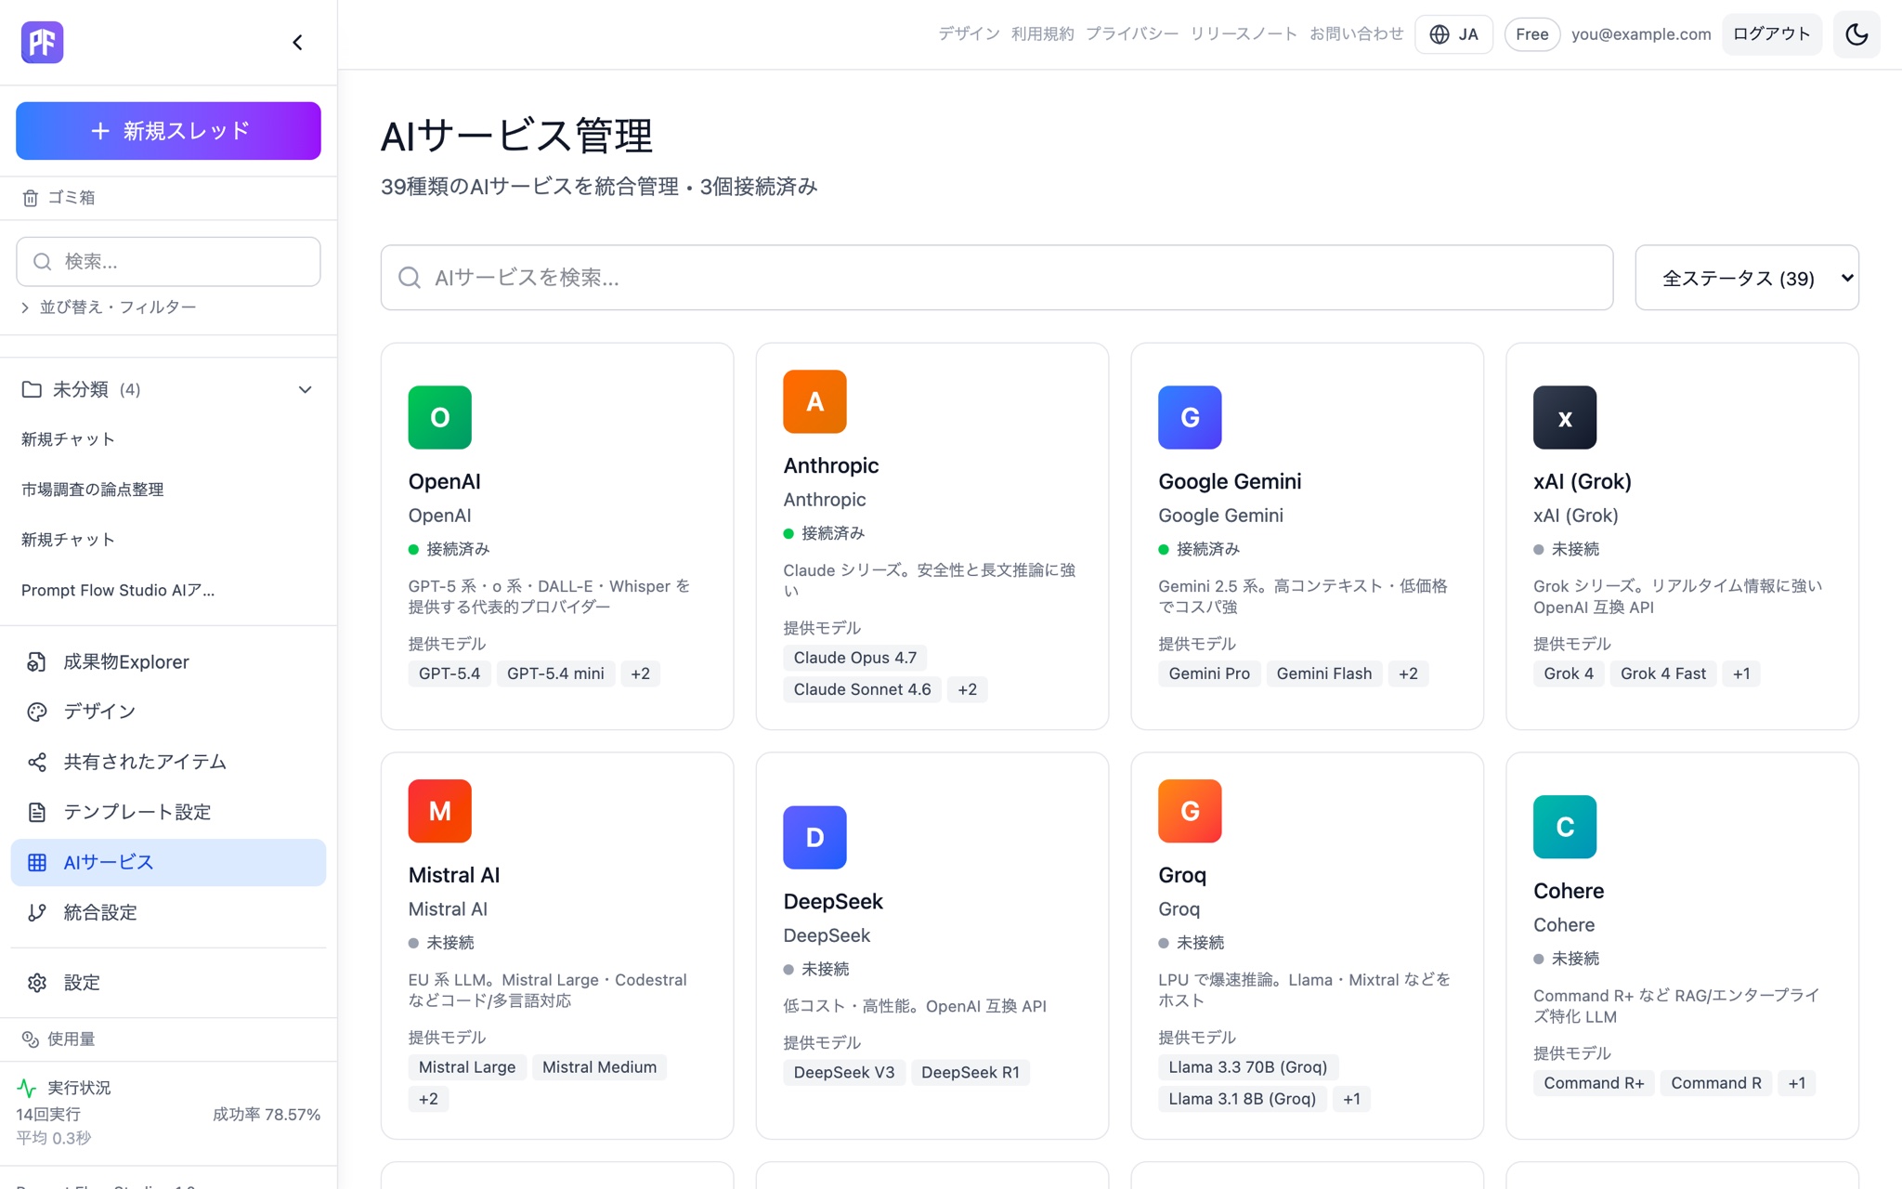The width and height of the screenshot is (1902, 1189).
Task: Select the DeepSeek R1 model tag
Action: tap(971, 1073)
